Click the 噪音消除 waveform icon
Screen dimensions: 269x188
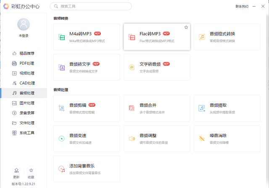202,138
